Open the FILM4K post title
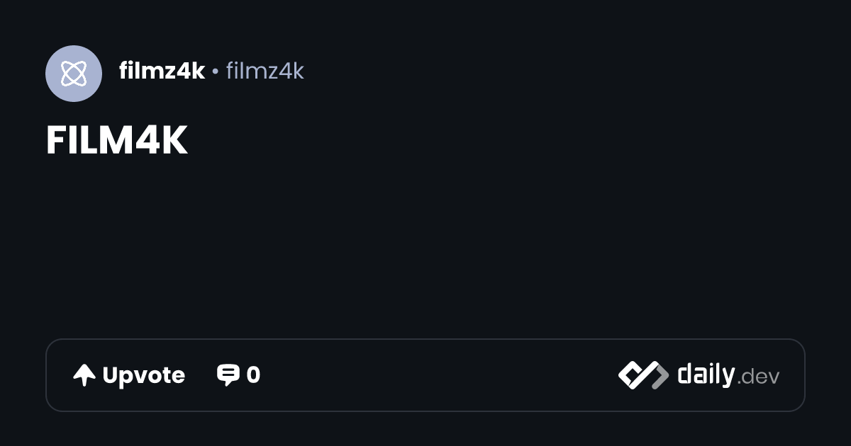 pyautogui.click(x=117, y=141)
